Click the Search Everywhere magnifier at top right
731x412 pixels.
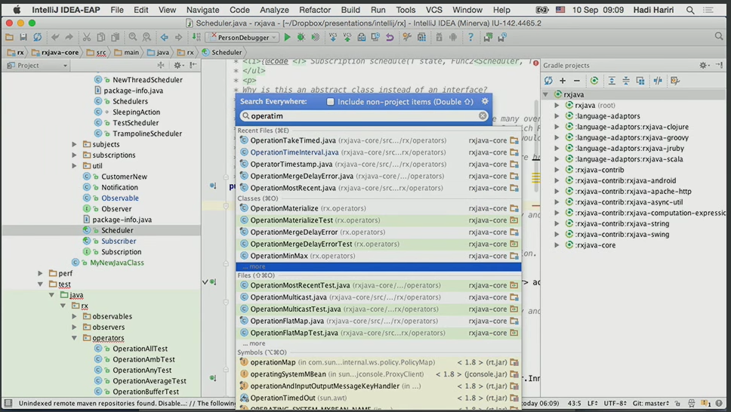pos(719,36)
